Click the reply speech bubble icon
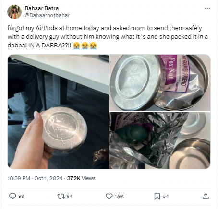The width and height of the screenshot is (218, 209). pyautogui.click(x=12, y=196)
